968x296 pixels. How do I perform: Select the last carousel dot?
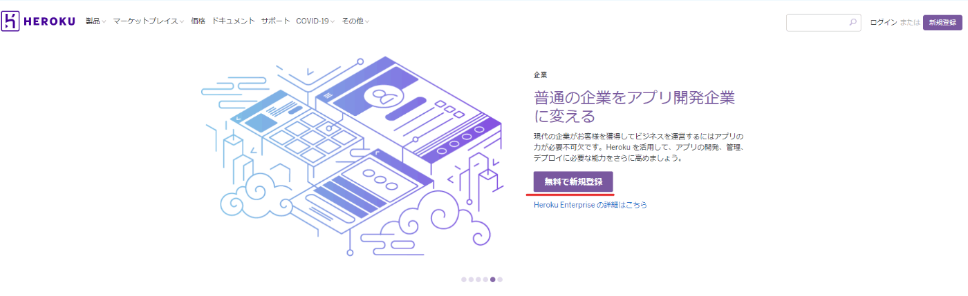point(500,279)
